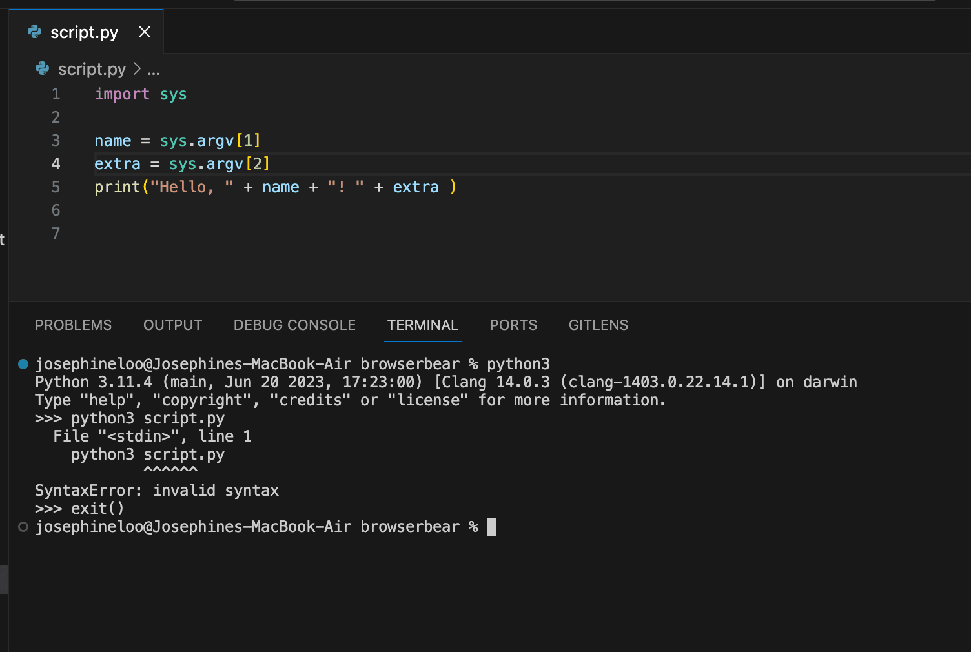This screenshot has height=652, width=971.
Task: Open the GITLENS panel tab
Action: [598, 325]
